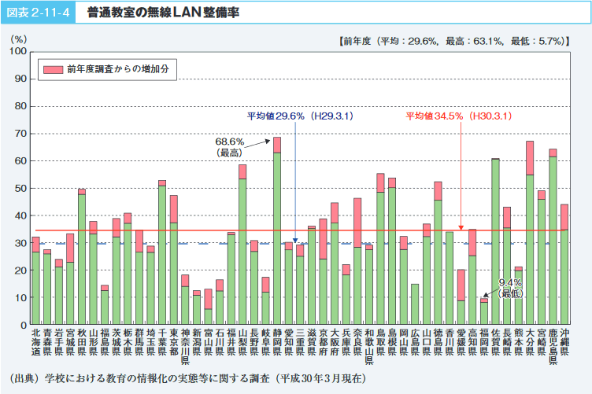Click the 岐阜県 axis label

point(266,342)
